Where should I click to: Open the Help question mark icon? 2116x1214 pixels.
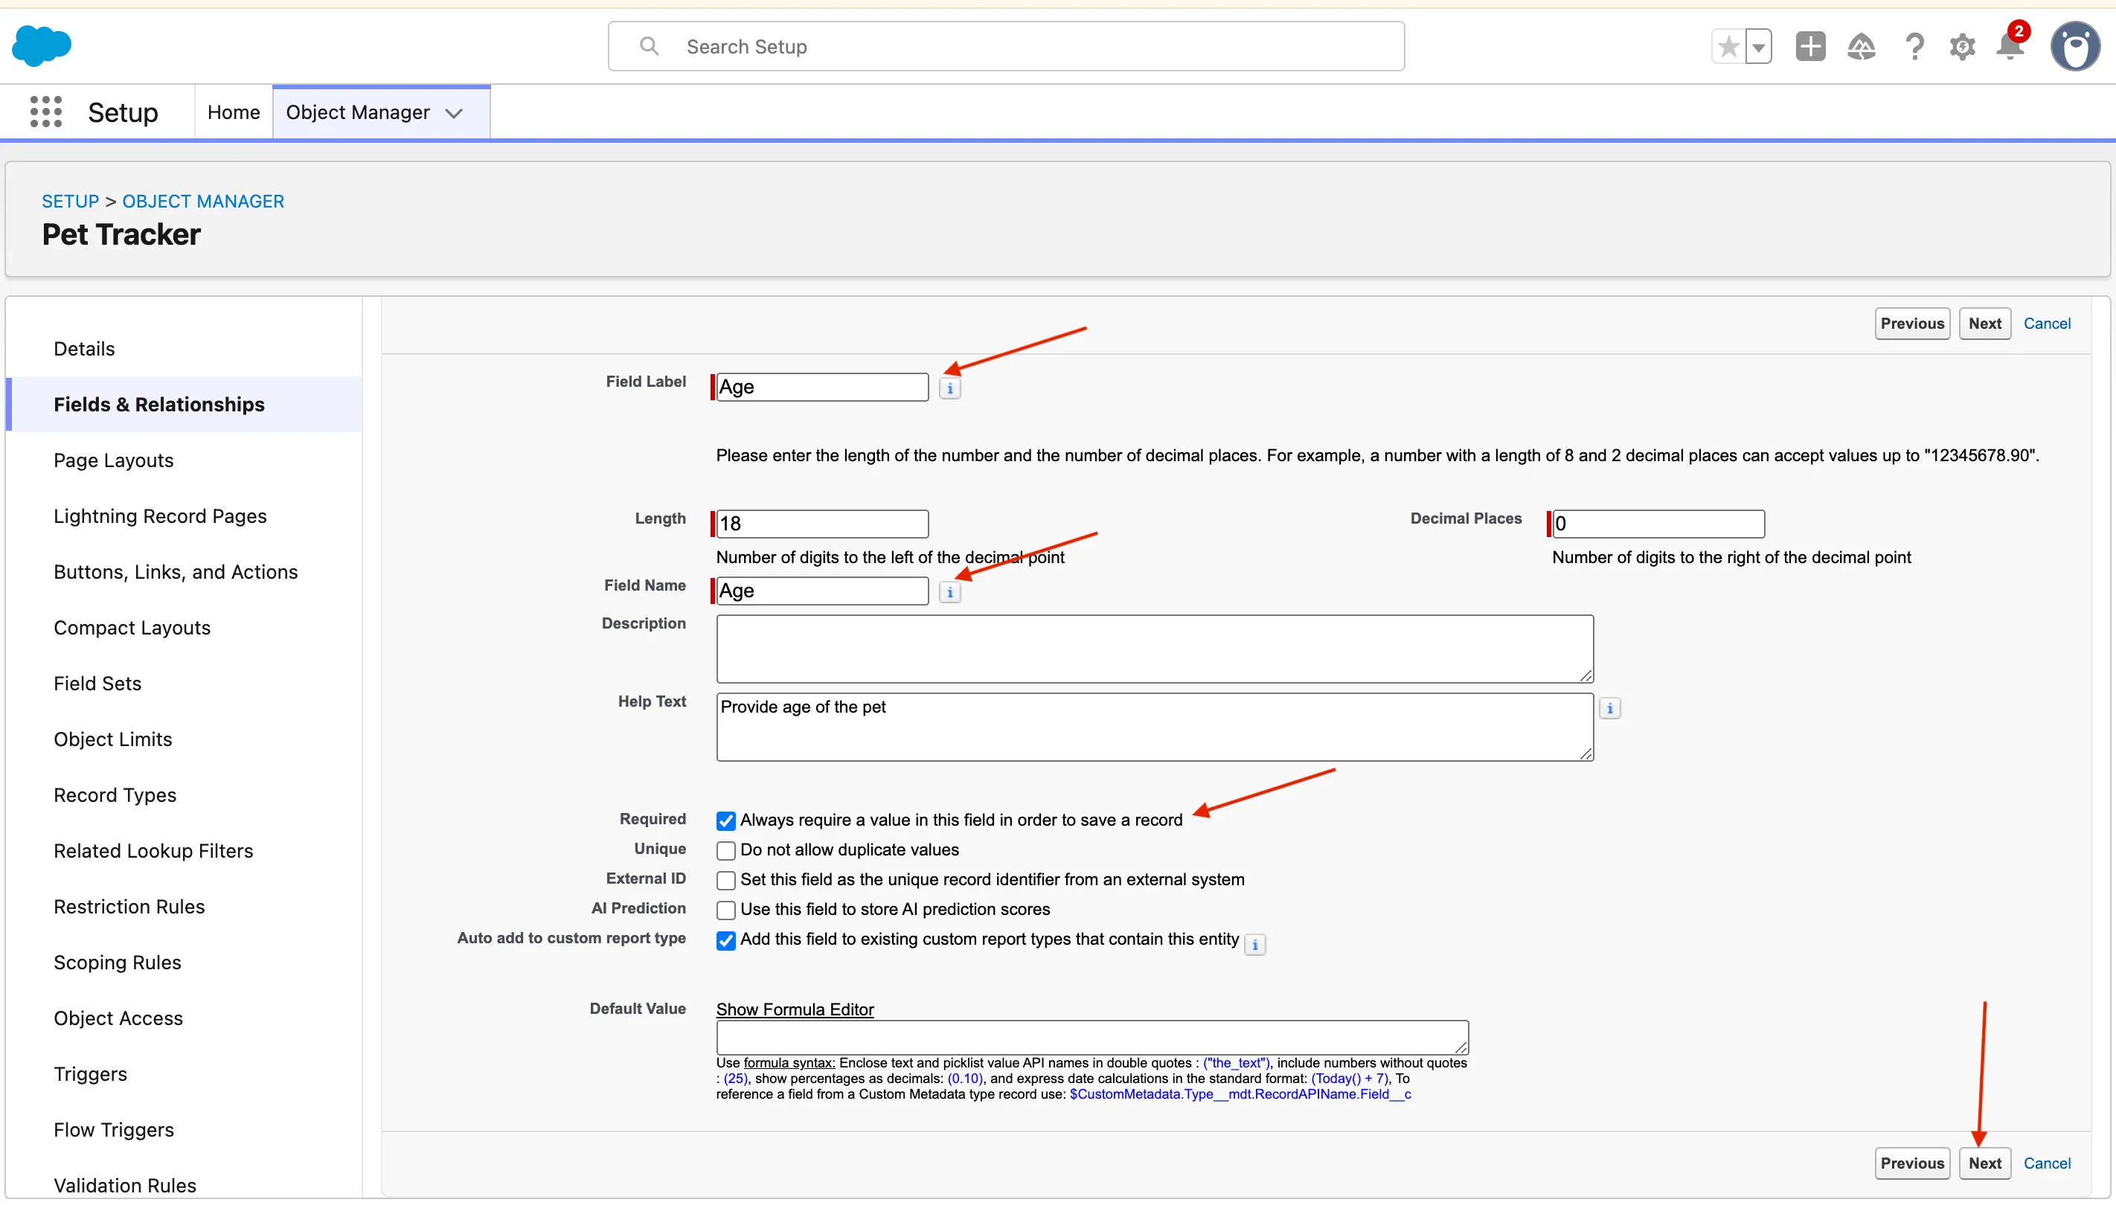1914,47
